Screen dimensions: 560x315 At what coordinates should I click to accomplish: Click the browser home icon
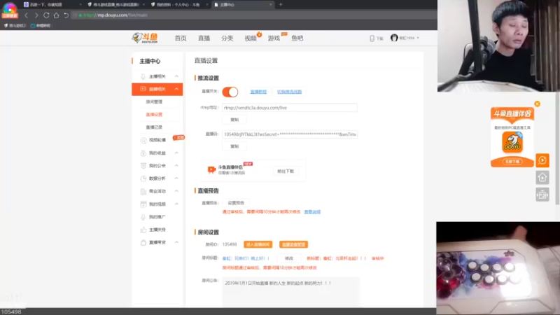tap(56, 15)
